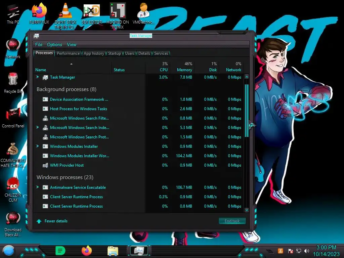The image size is (344, 258).
Task: Open the Options menu
Action: pyautogui.click(x=54, y=45)
